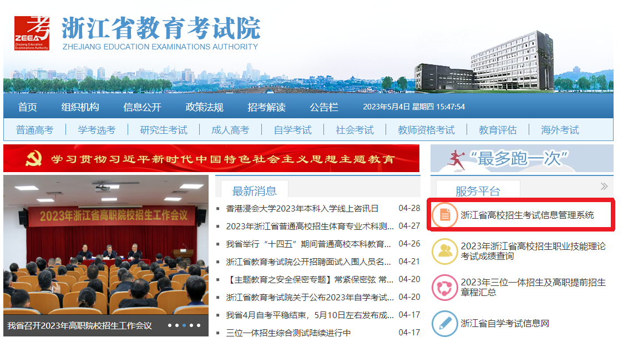628x342 pixels.
Task: Open news 香港浸会大学2023年本科入学线上咨讯日
Action: point(302,209)
